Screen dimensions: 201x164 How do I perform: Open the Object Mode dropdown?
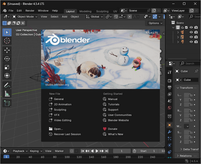pyautogui.click(x=25, y=17)
